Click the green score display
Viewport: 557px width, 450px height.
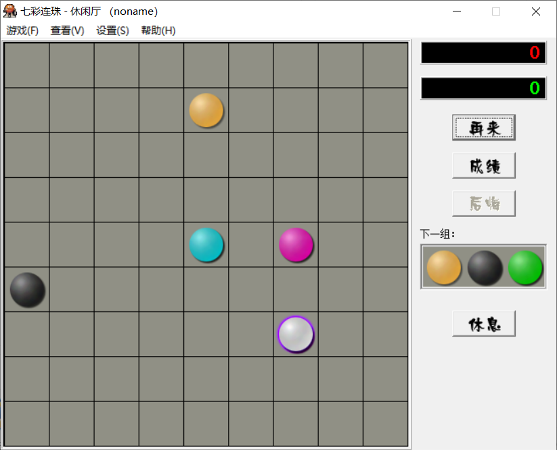tap(483, 88)
